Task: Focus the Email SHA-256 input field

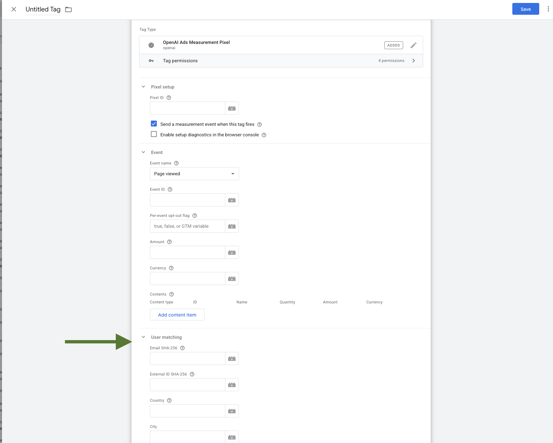Action: (x=187, y=358)
